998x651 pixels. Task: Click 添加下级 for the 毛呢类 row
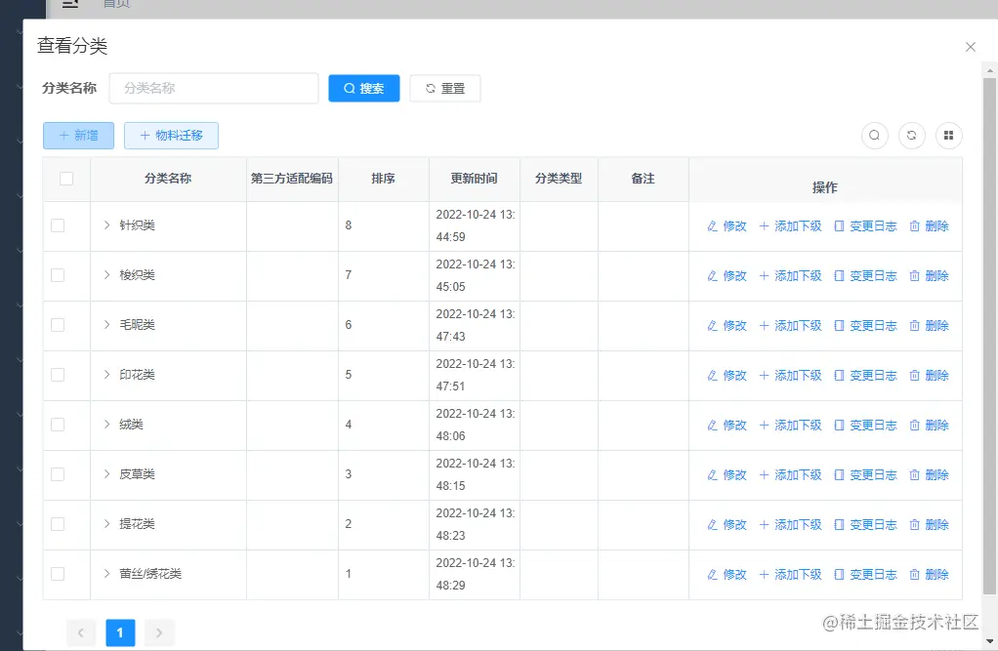pyautogui.click(x=790, y=325)
